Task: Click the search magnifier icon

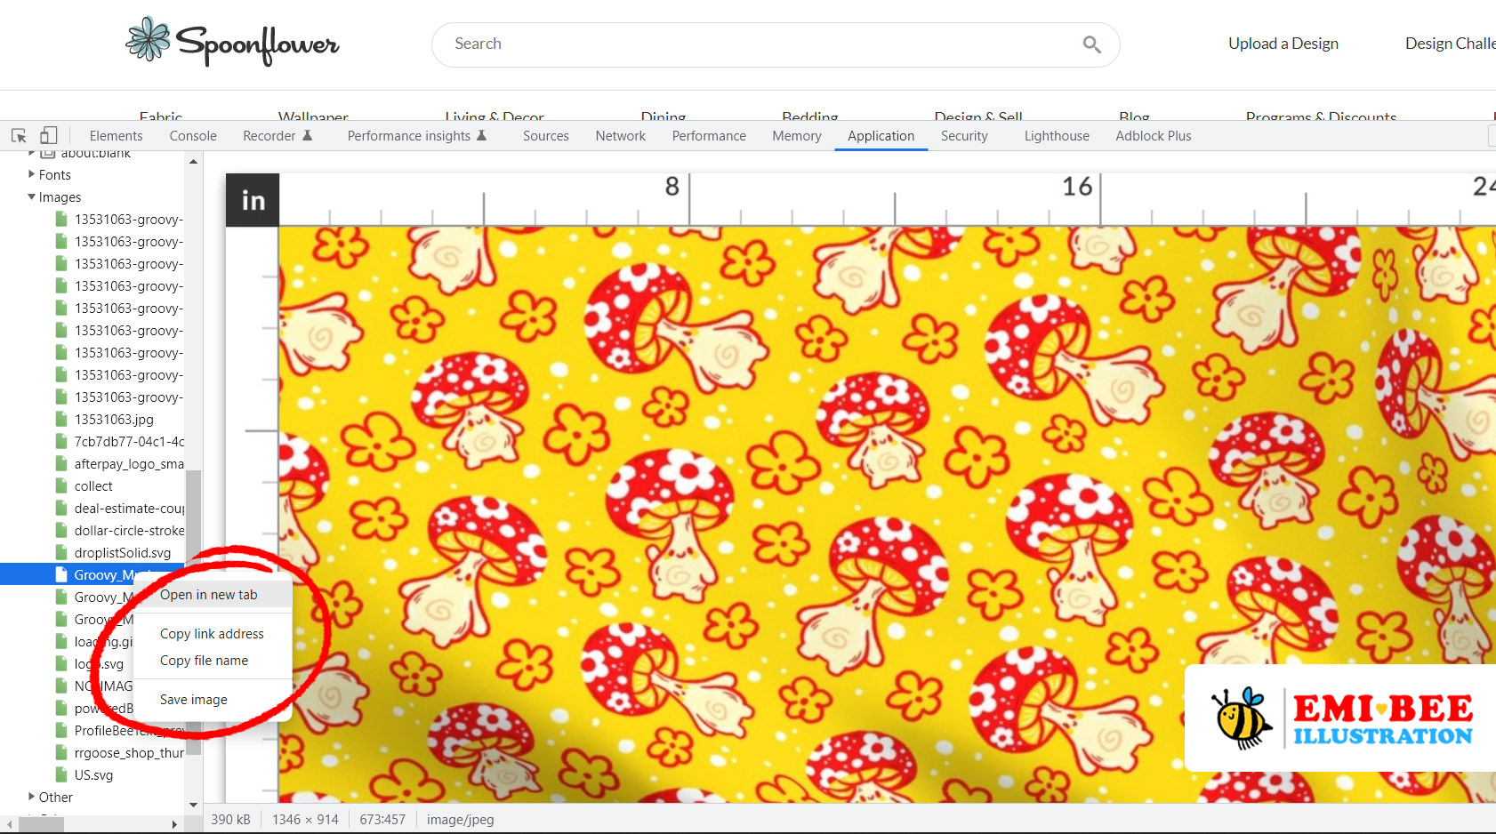Action: [x=1091, y=44]
